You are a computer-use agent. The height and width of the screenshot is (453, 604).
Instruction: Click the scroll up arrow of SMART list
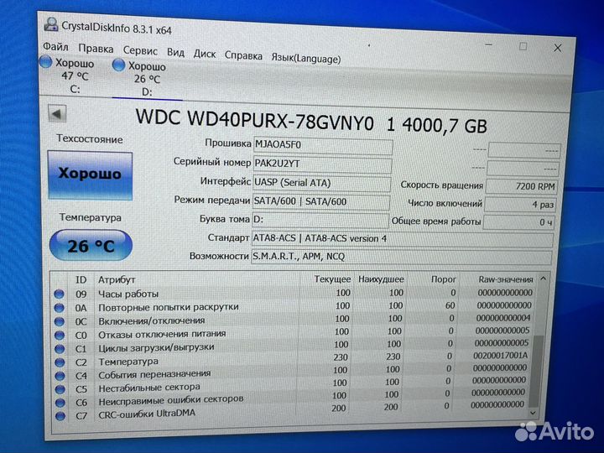(x=543, y=279)
